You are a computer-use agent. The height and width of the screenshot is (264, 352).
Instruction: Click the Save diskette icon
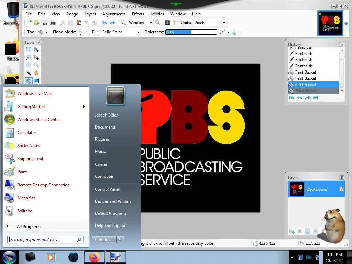tap(45, 23)
